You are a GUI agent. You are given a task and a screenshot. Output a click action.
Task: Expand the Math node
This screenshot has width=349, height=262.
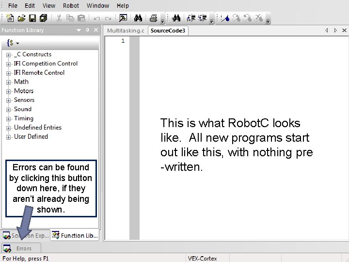pos(8,82)
